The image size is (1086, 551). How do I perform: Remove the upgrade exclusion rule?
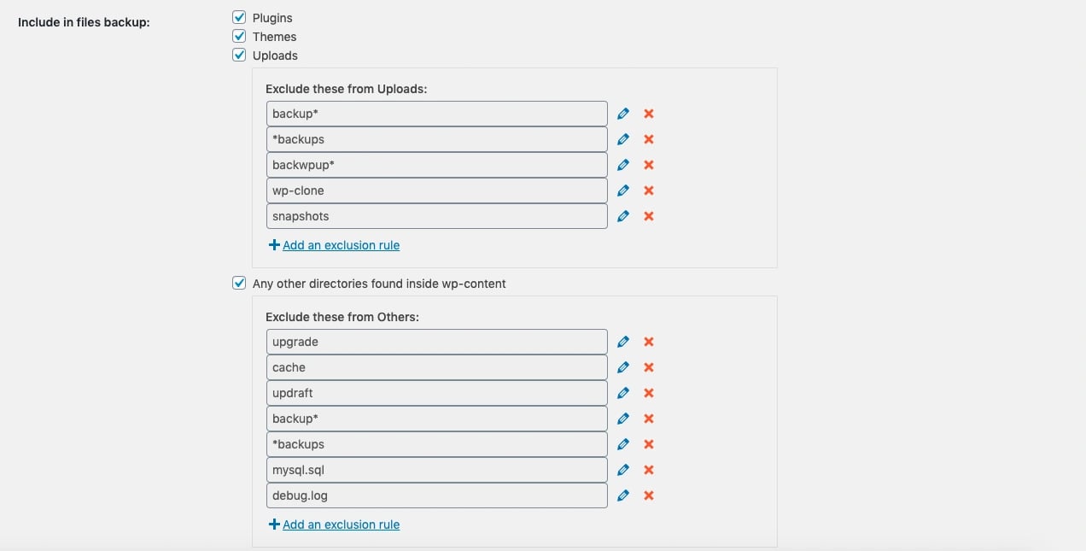tap(649, 342)
